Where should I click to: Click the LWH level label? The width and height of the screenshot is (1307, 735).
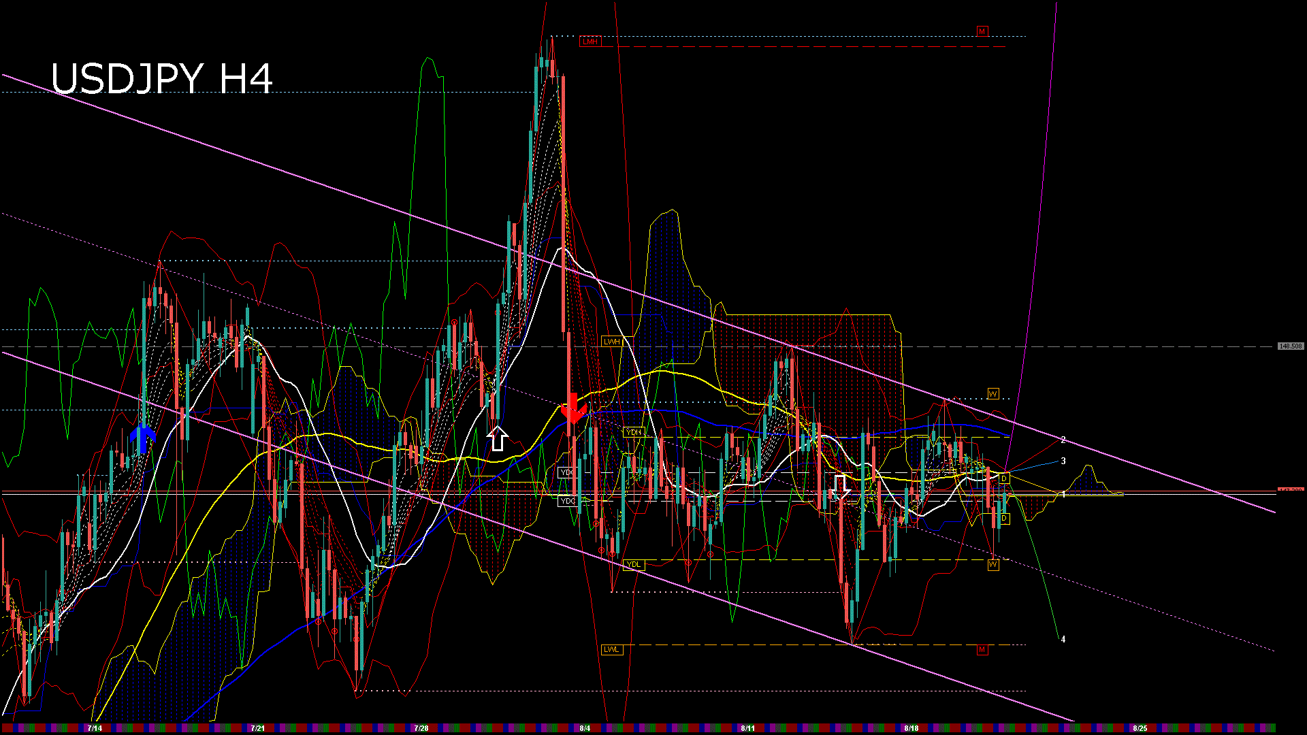(611, 342)
